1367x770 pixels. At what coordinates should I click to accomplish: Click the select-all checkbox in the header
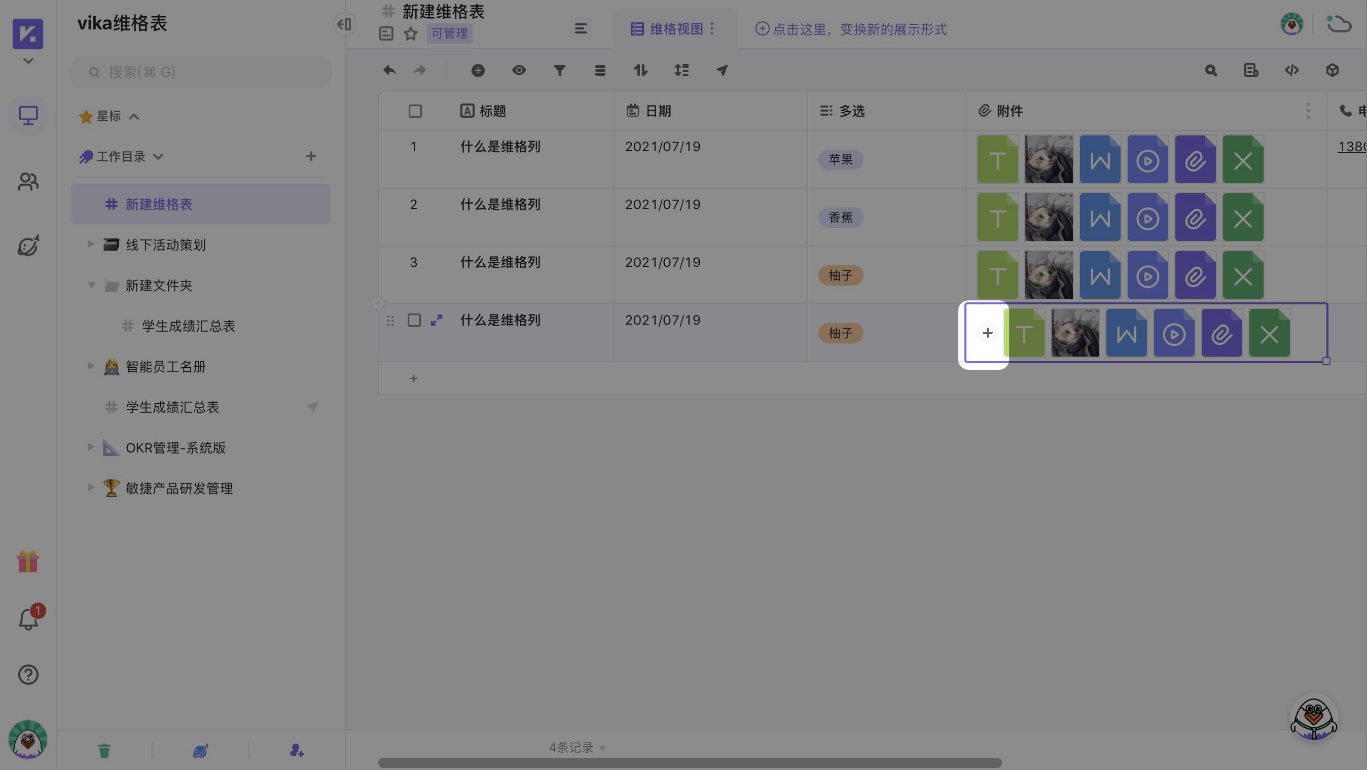(x=414, y=111)
